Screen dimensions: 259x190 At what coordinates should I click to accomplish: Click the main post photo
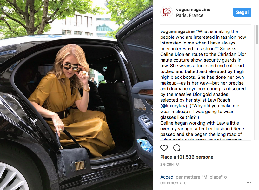pos(76,95)
